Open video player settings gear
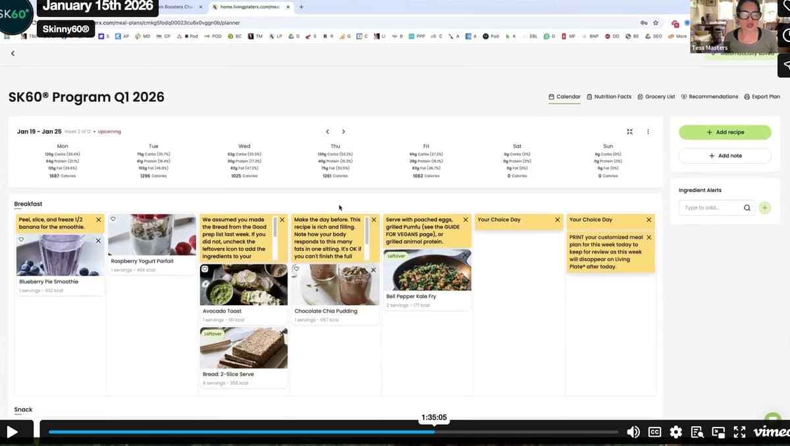This screenshot has height=446, width=790. pos(675,432)
